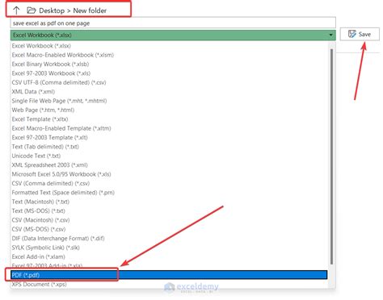383x300 pixels.
Task: Click the file name input field
Action: coord(173,23)
